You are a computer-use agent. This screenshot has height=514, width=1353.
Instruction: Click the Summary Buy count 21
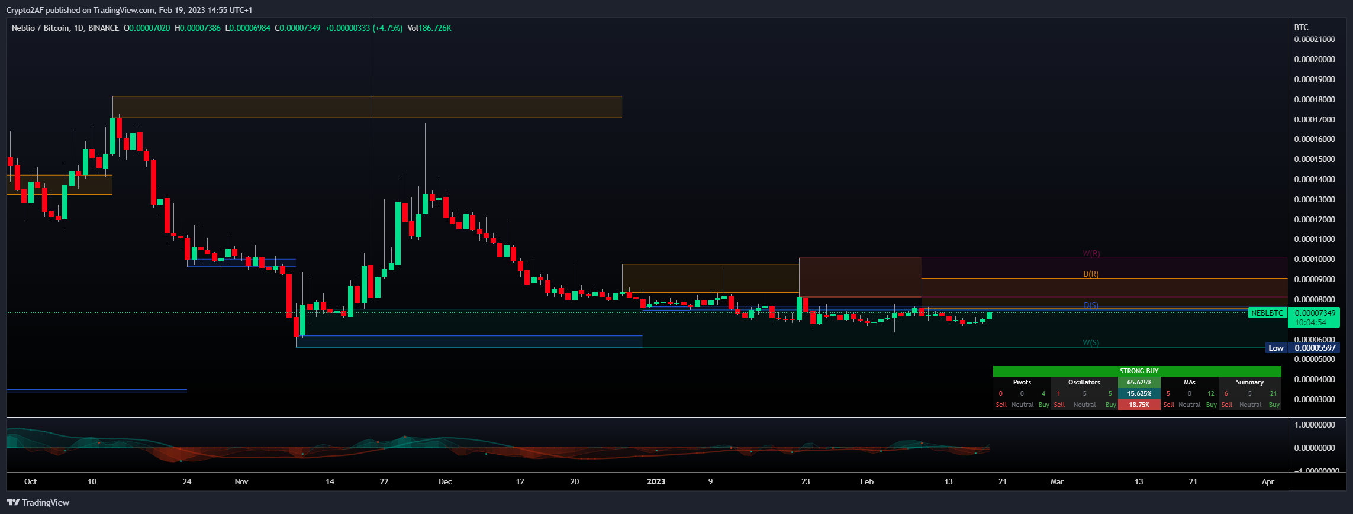tap(1273, 393)
